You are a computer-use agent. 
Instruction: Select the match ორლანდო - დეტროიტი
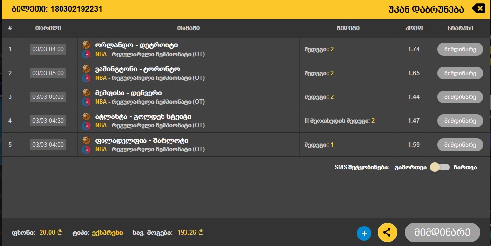(136, 45)
